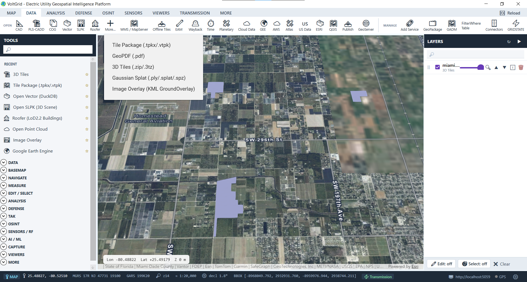Open the GADM boundaries tool
This screenshot has width=527, height=282.
[x=452, y=25]
